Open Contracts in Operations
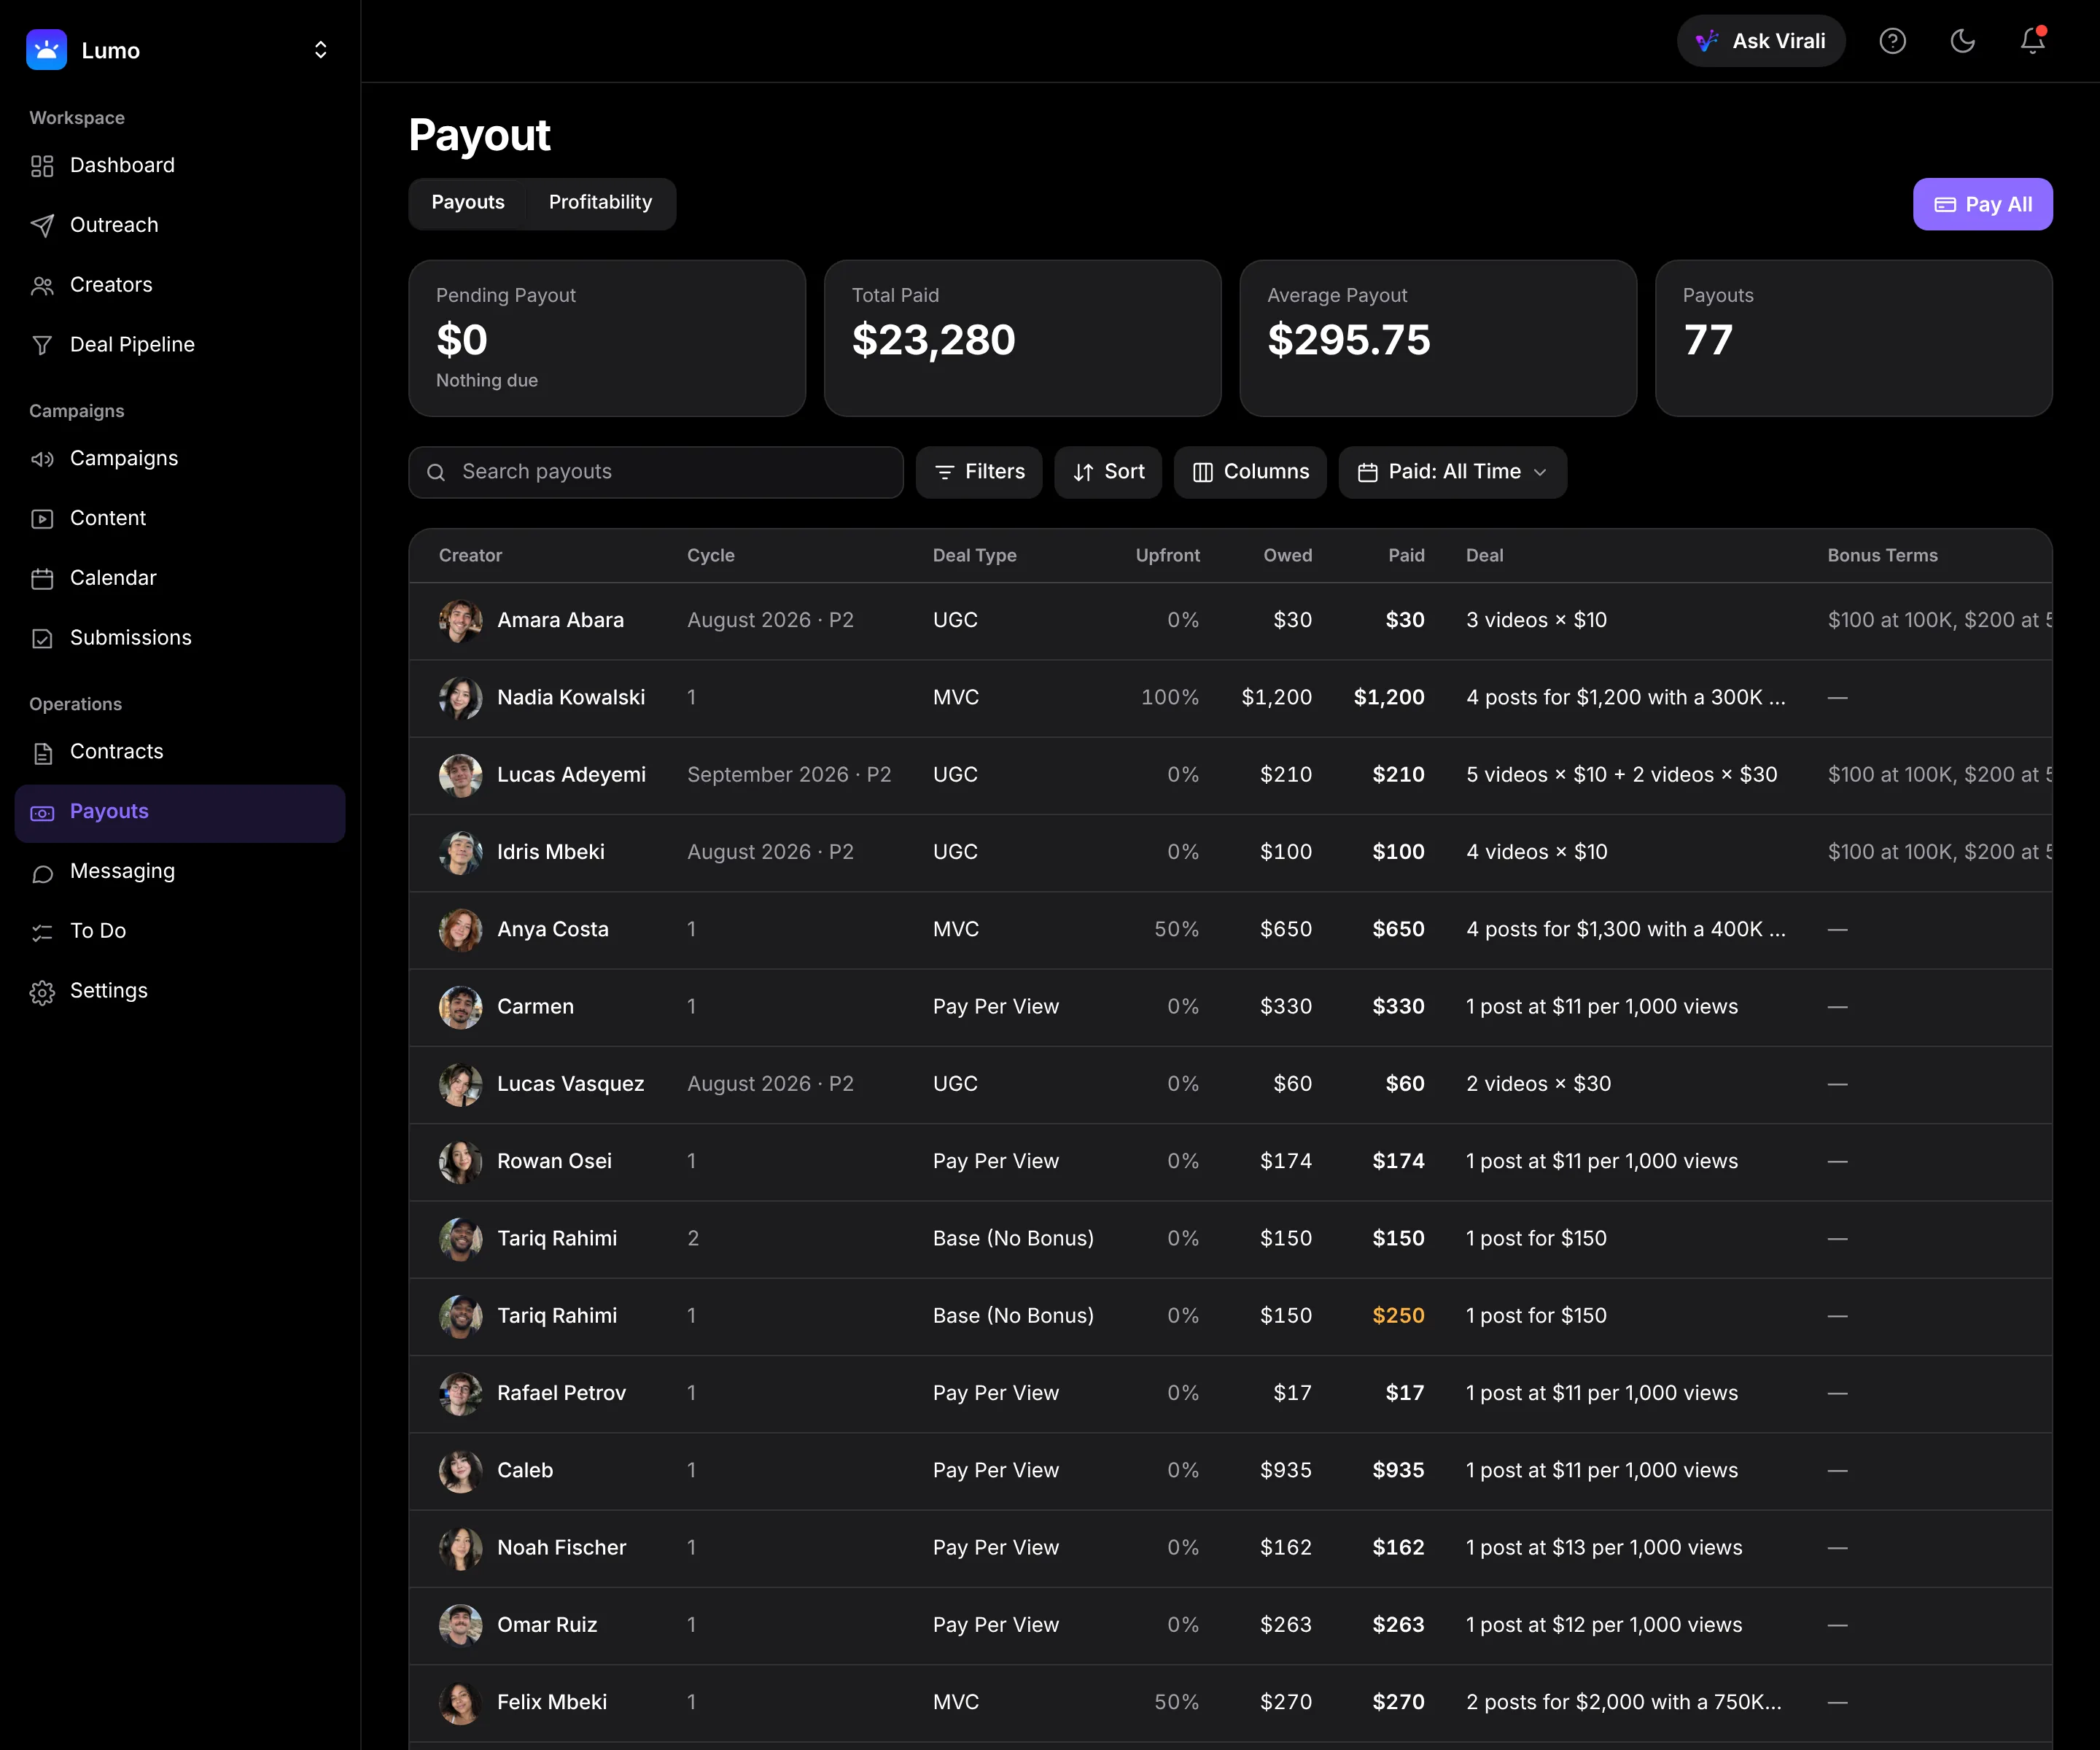 (180, 752)
